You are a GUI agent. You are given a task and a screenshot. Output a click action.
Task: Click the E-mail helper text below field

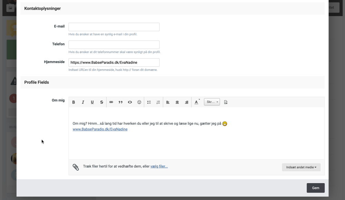103,34
